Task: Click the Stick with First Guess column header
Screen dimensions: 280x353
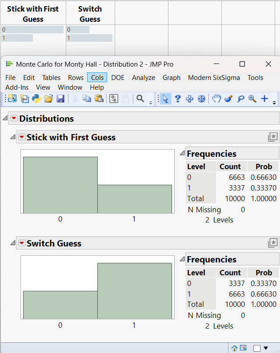Action: tap(33, 14)
